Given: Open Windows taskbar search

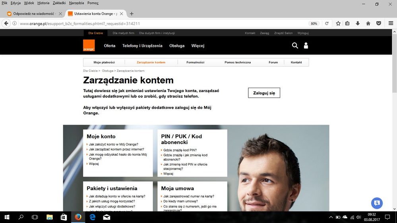Looking at the screenshot, I should (x=21, y=217).
